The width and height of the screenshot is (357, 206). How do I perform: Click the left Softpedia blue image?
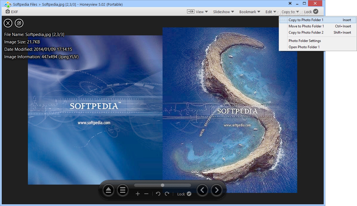[95, 110]
